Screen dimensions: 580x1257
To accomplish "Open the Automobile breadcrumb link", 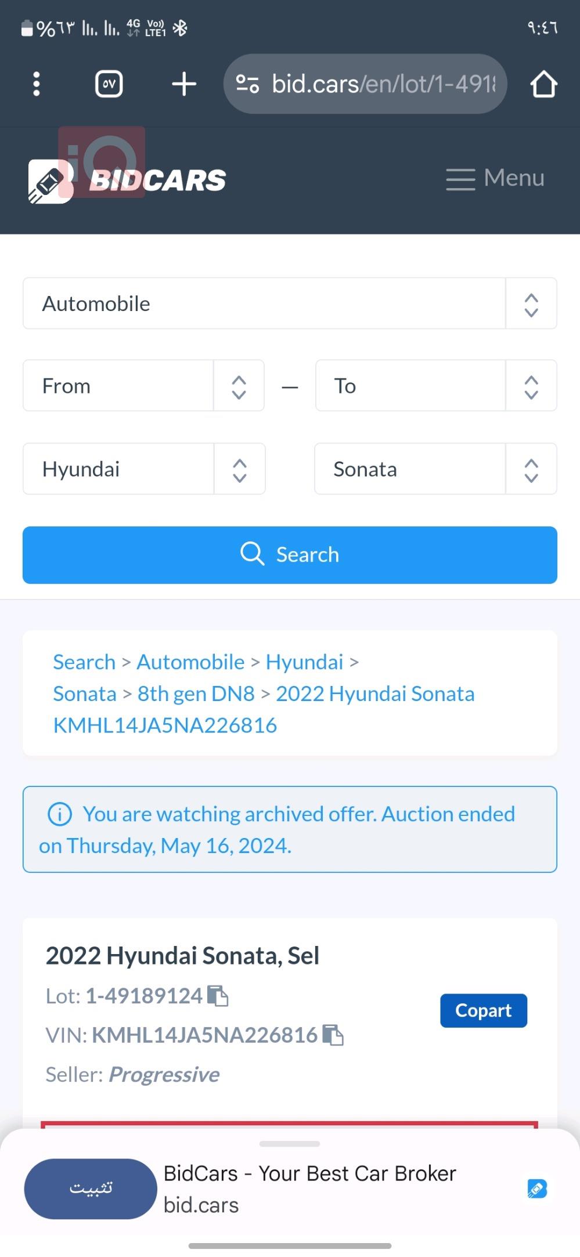I will tap(190, 662).
